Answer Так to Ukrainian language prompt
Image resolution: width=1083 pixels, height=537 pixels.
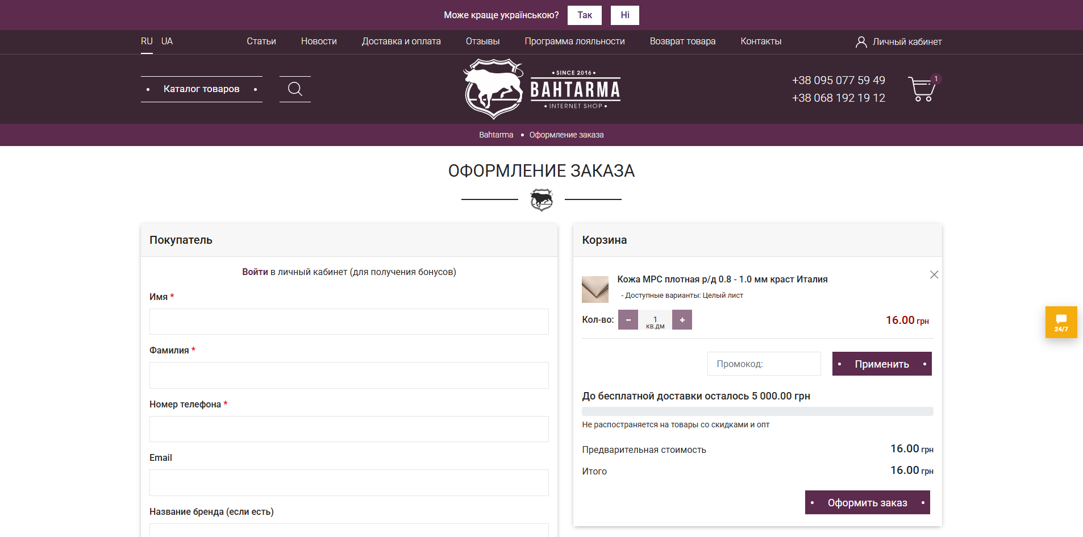click(585, 15)
